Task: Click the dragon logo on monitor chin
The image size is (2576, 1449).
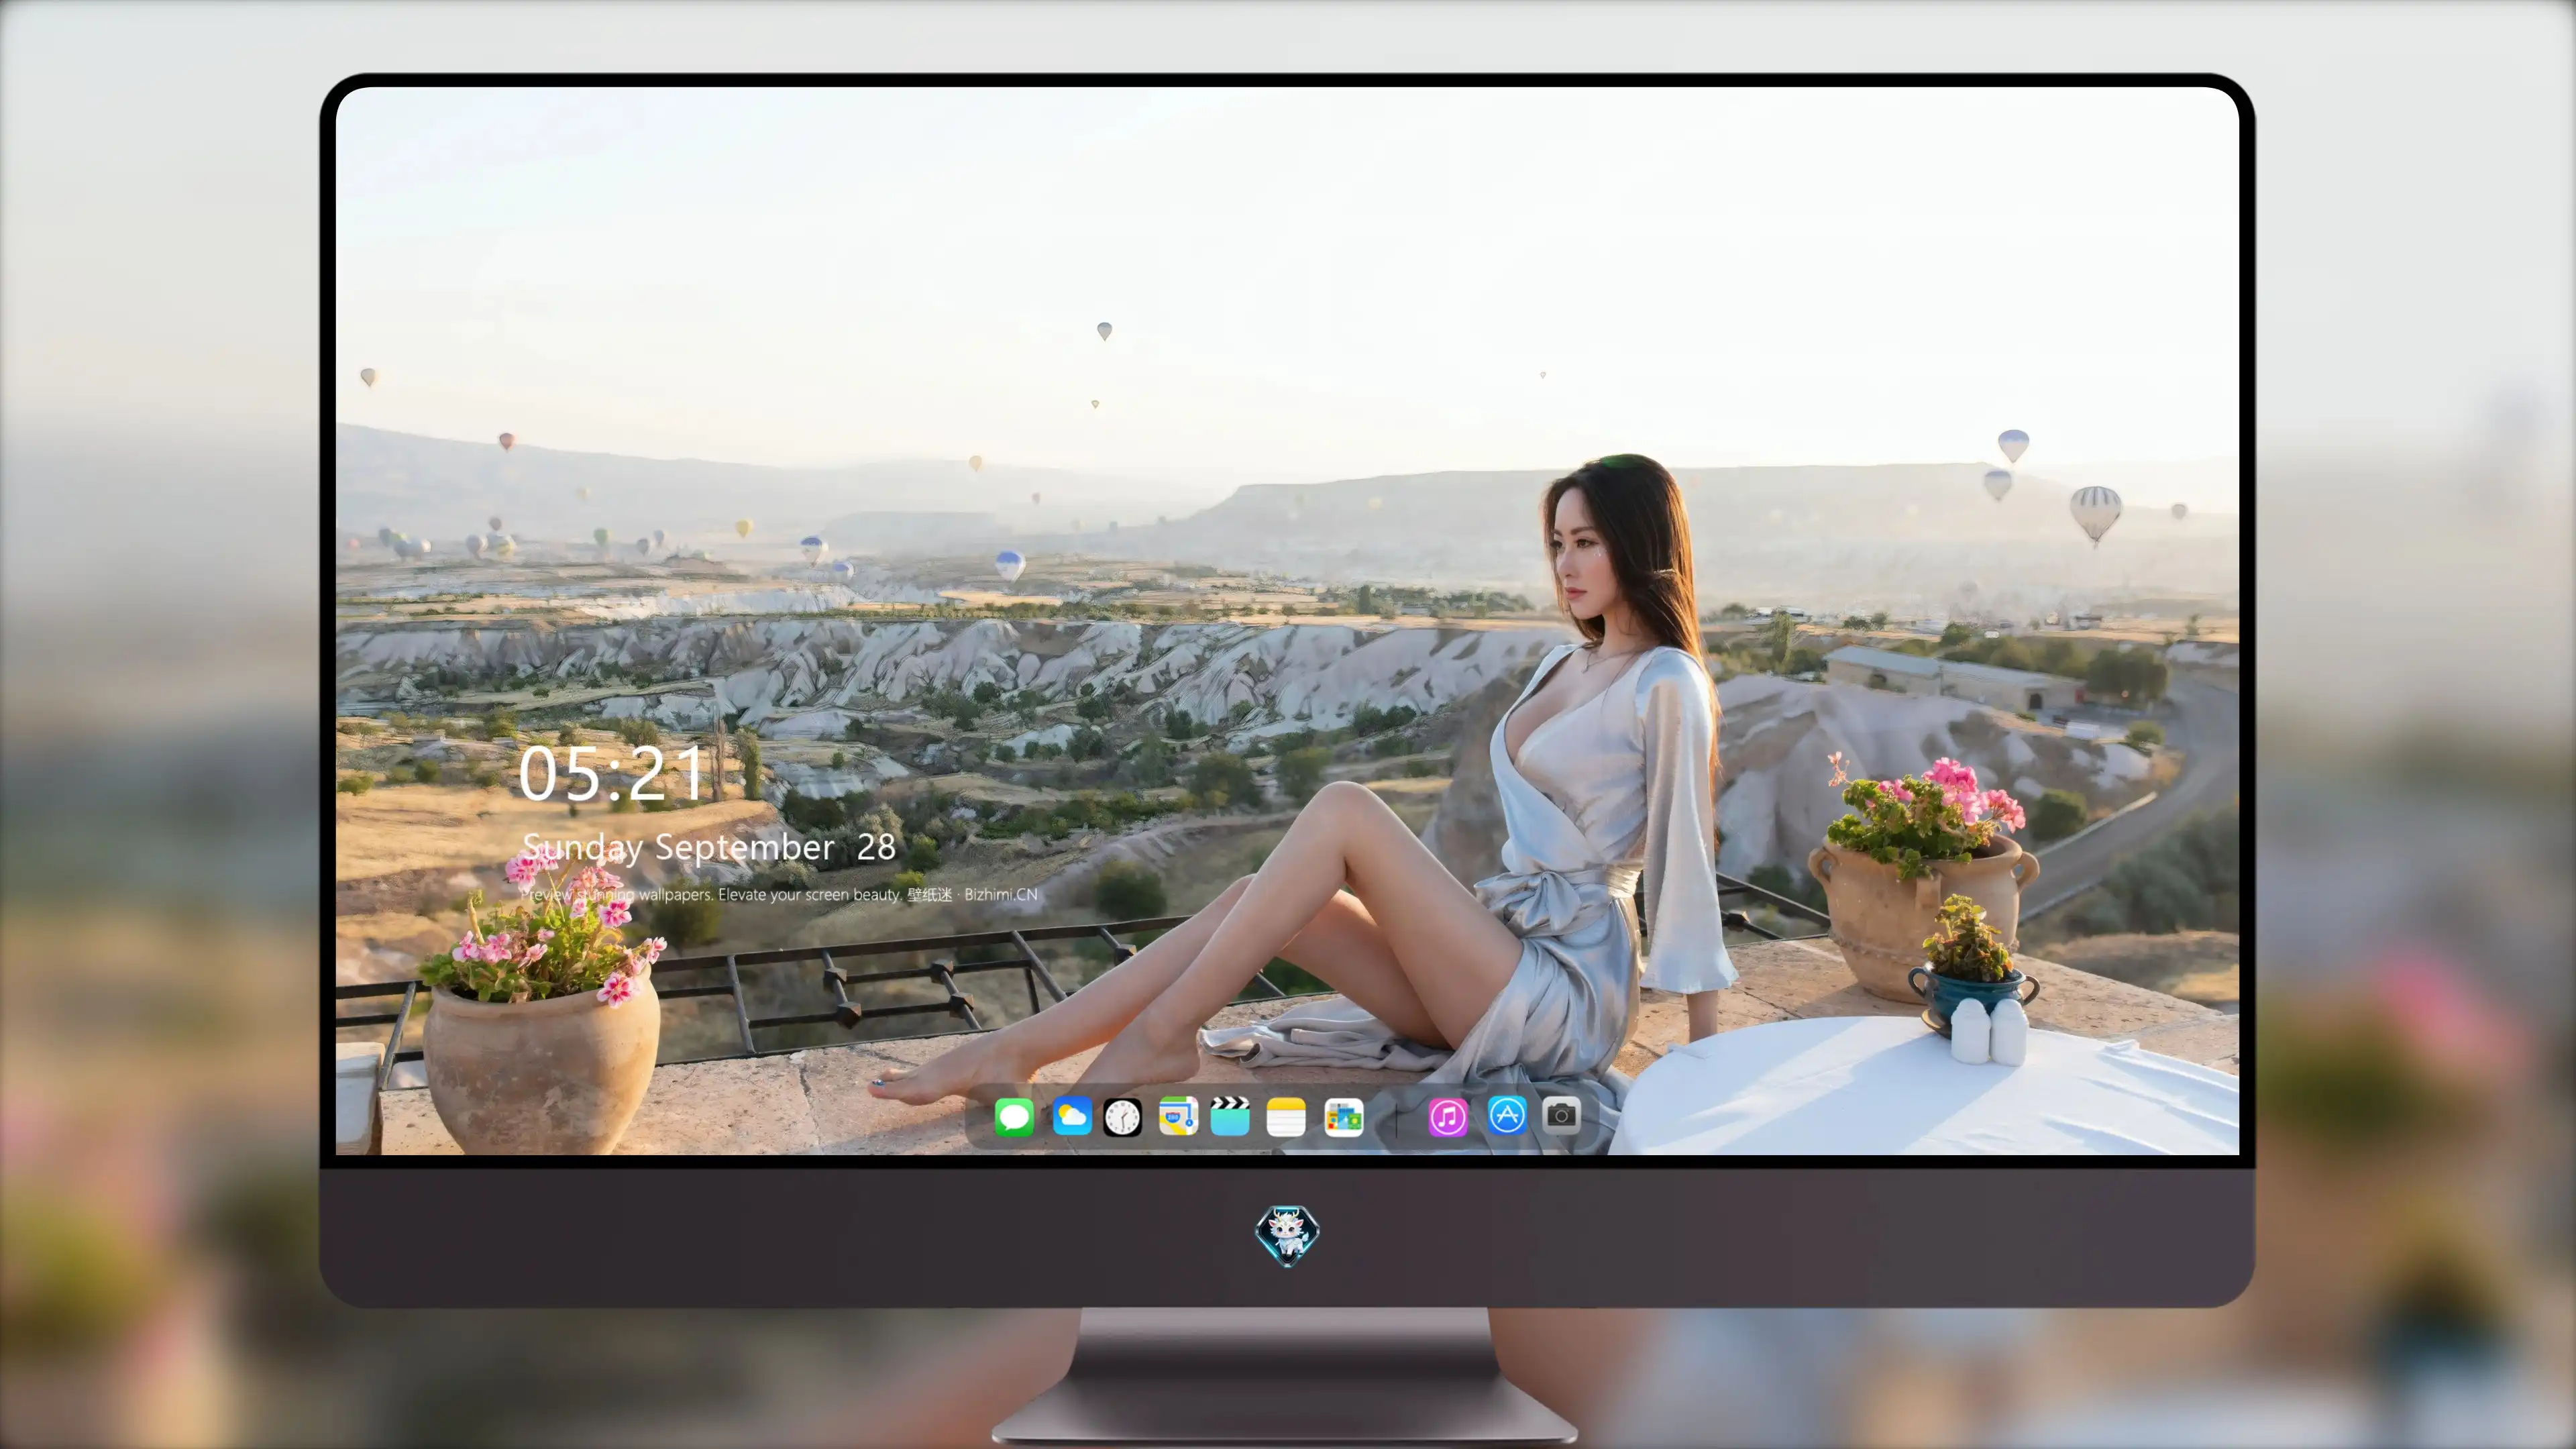Action: (1287, 1235)
